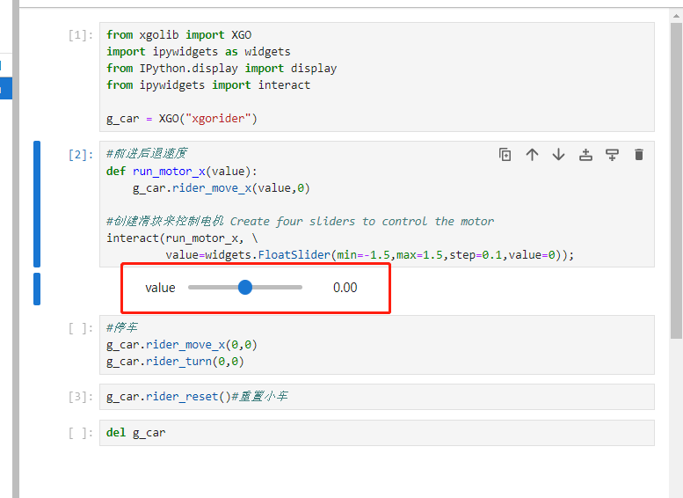The width and height of the screenshot is (683, 498).
Task: Click the slider track left of handle
Action: click(x=213, y=288)
